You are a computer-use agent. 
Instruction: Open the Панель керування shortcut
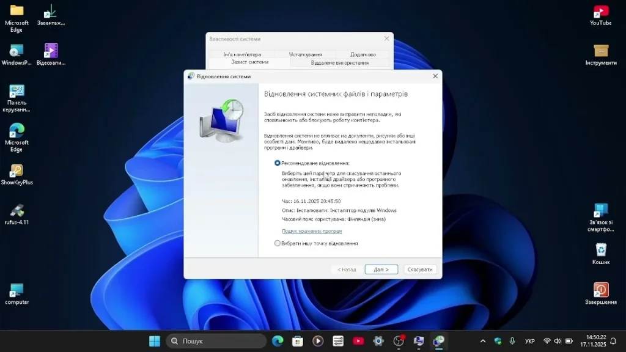[x=17, y=98]
